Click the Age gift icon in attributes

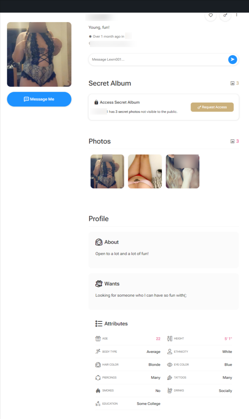coord(98,339)
